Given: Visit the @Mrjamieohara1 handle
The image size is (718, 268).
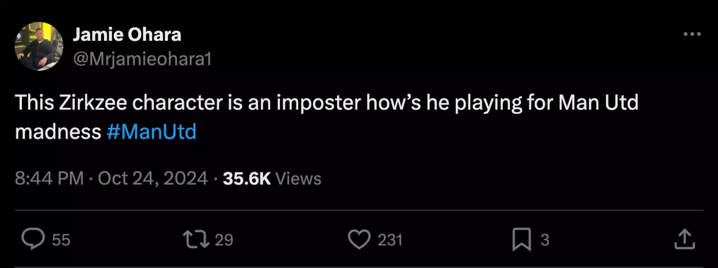Looking at the screenshot, I should 142,59.
